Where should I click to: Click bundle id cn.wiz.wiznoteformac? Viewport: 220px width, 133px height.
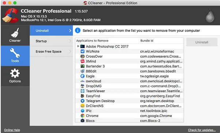(157, 51)
